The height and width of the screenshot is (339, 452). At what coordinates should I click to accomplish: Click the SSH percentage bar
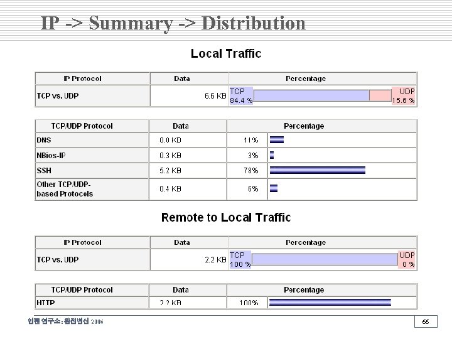point(318,170)
